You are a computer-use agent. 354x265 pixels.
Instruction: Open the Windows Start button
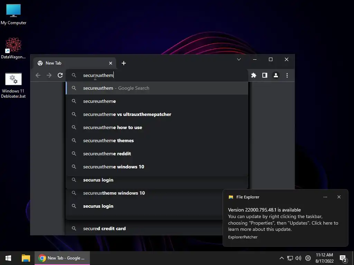tap(8, 258)
